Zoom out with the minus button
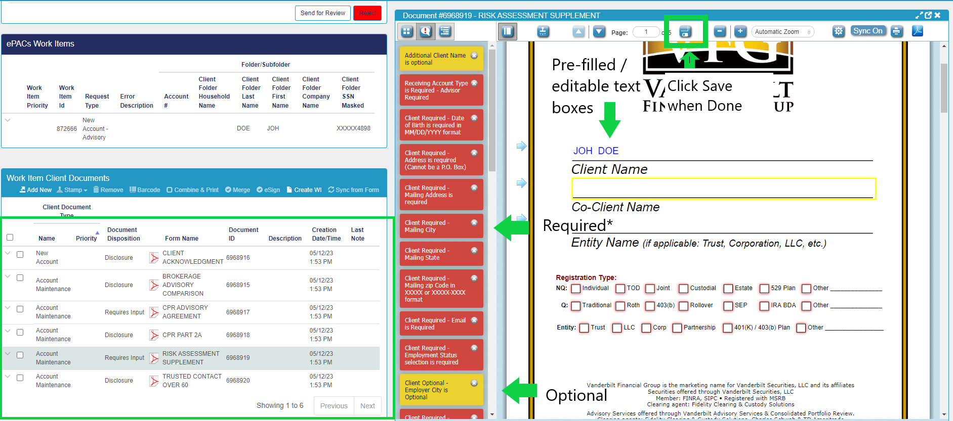The height and width of the screenshot is (421, 953). 720,31
